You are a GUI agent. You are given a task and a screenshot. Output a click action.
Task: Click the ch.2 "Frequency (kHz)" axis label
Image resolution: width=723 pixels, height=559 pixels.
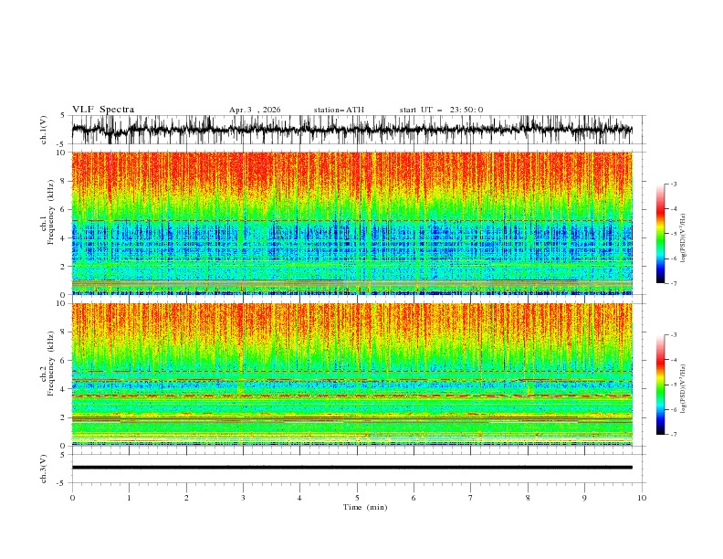tap(51, 364)
